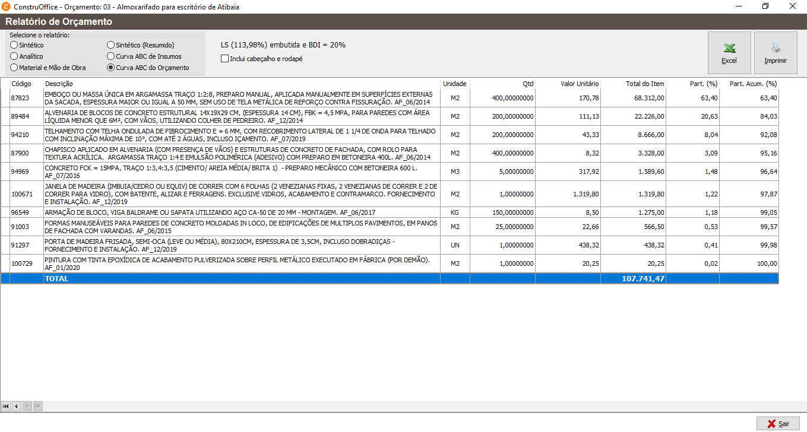Select row with code 87900
Viewport: 807px width, 432px height.
(390, 153)
